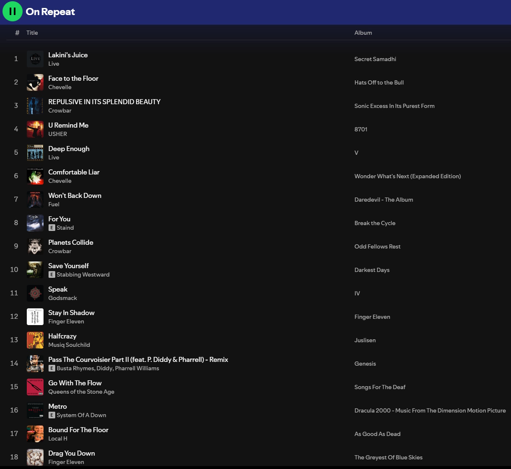Image resolution: width=511 pixels, height=469 pixels.
Task: Open artist System Of A Down
Action: [x=82, y=415]
